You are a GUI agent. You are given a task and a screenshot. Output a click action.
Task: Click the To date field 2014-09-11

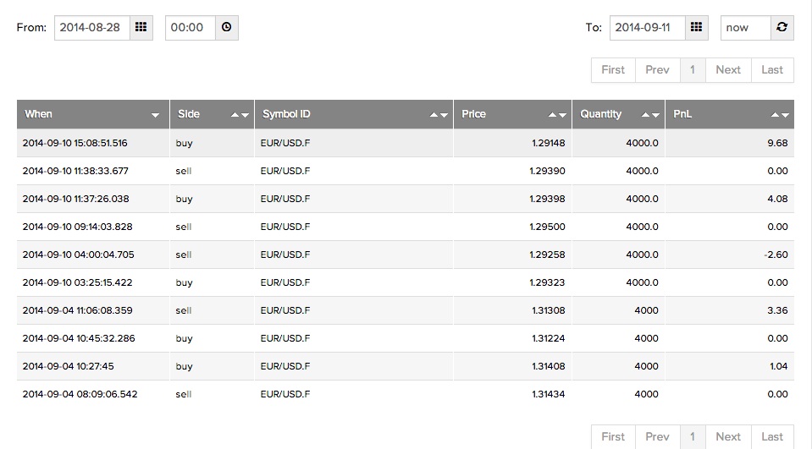coord(647,27)
